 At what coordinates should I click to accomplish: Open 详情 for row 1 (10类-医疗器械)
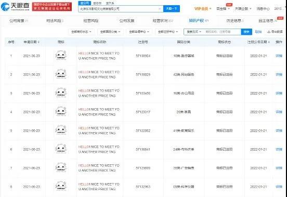pyautogui.click(x=279, y=56)
